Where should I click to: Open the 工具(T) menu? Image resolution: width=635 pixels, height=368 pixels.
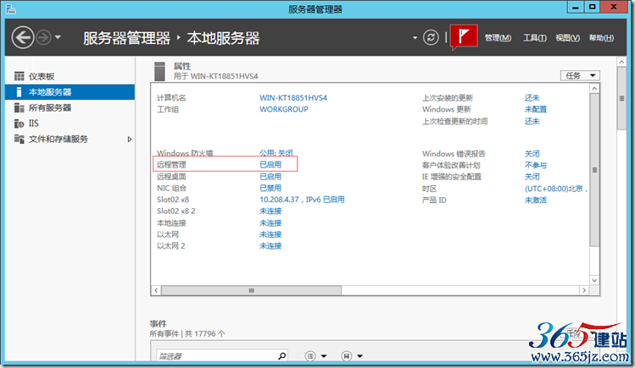click(x=534, y=38)
